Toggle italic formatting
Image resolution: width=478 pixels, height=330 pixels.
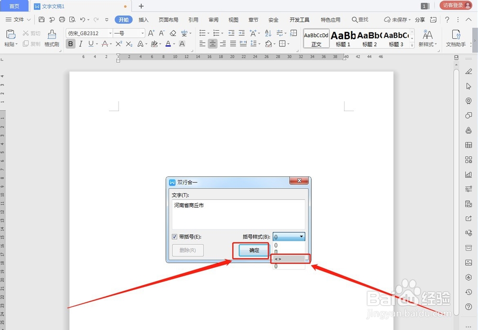tap(80, 44)
